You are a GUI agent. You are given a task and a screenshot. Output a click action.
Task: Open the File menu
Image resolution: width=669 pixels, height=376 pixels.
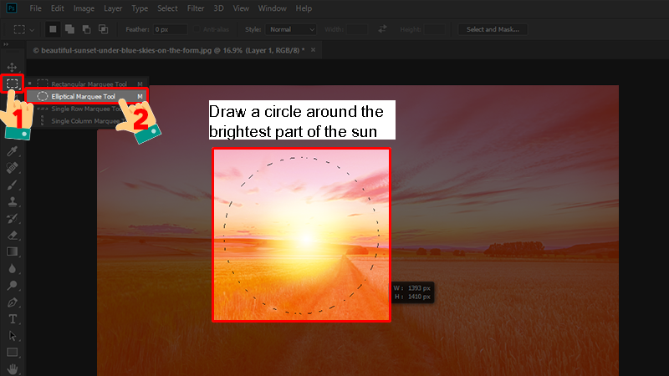(x=35, y=8)
